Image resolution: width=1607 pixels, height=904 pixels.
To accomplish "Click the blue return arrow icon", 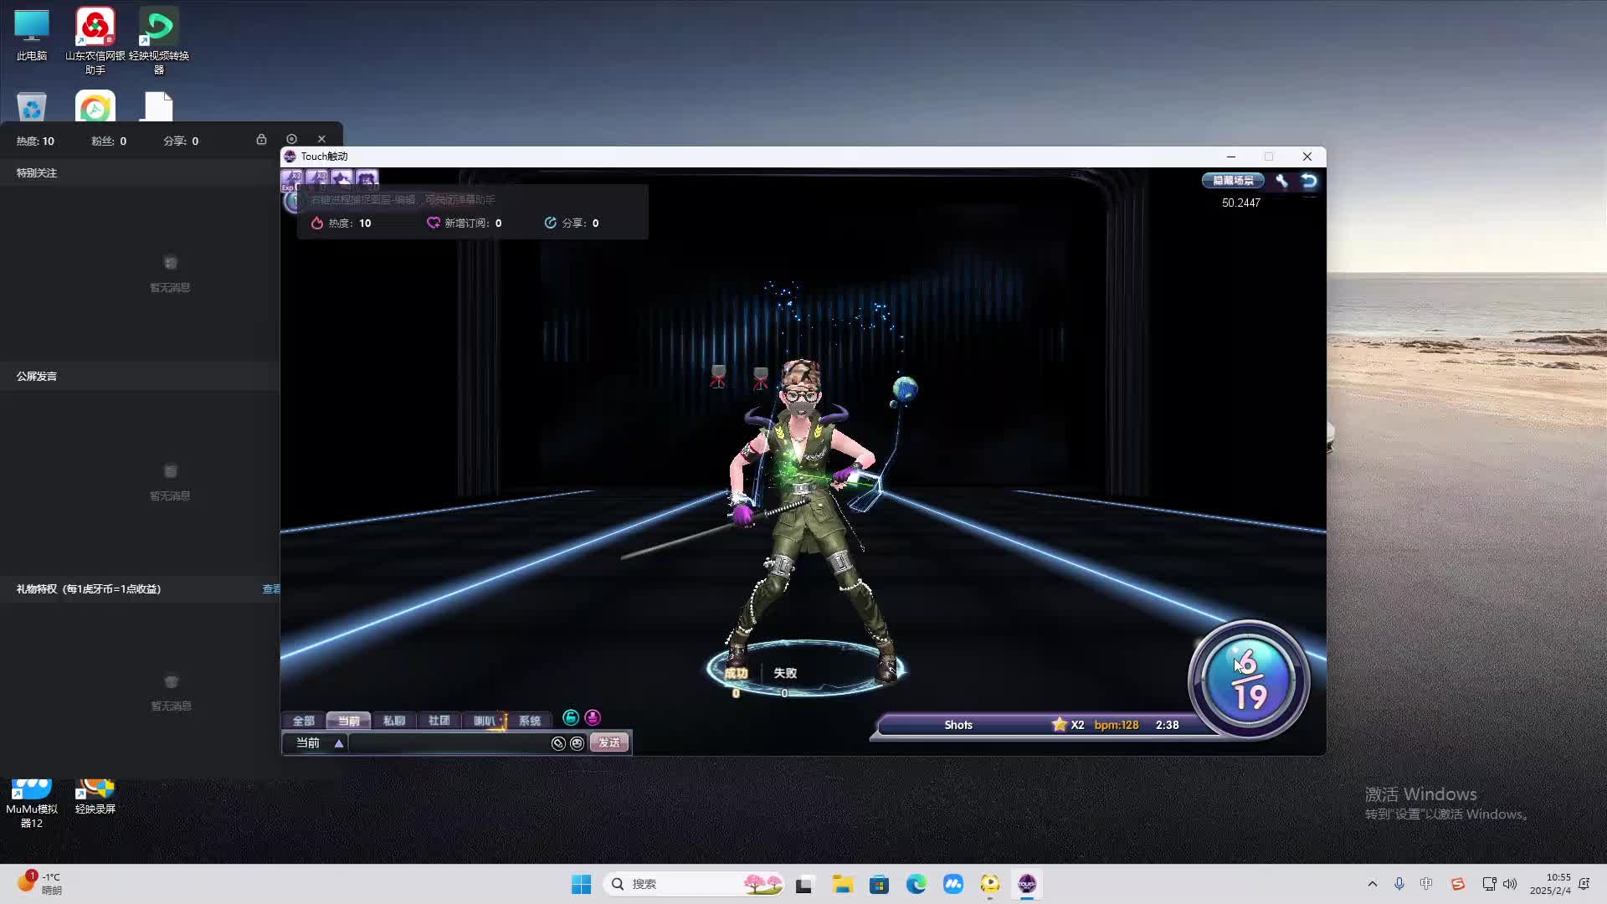I will point(1309,181).
